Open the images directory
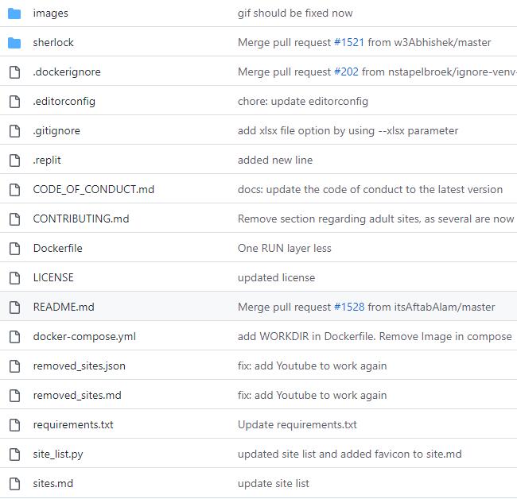The height and width of the screenshot is (499, 517). (50, 13)
